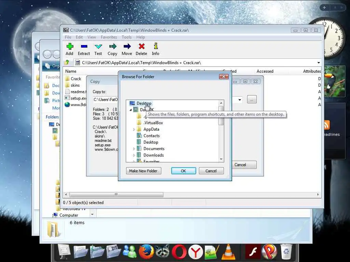Click the browse button in Copy dialog

click(252, 100)
